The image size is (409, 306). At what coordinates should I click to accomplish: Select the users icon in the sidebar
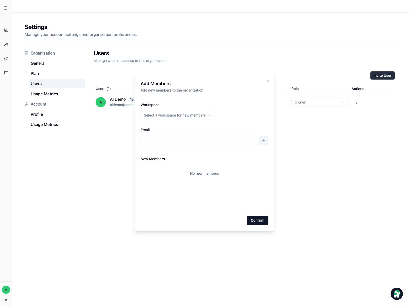(x=6, y=44)
